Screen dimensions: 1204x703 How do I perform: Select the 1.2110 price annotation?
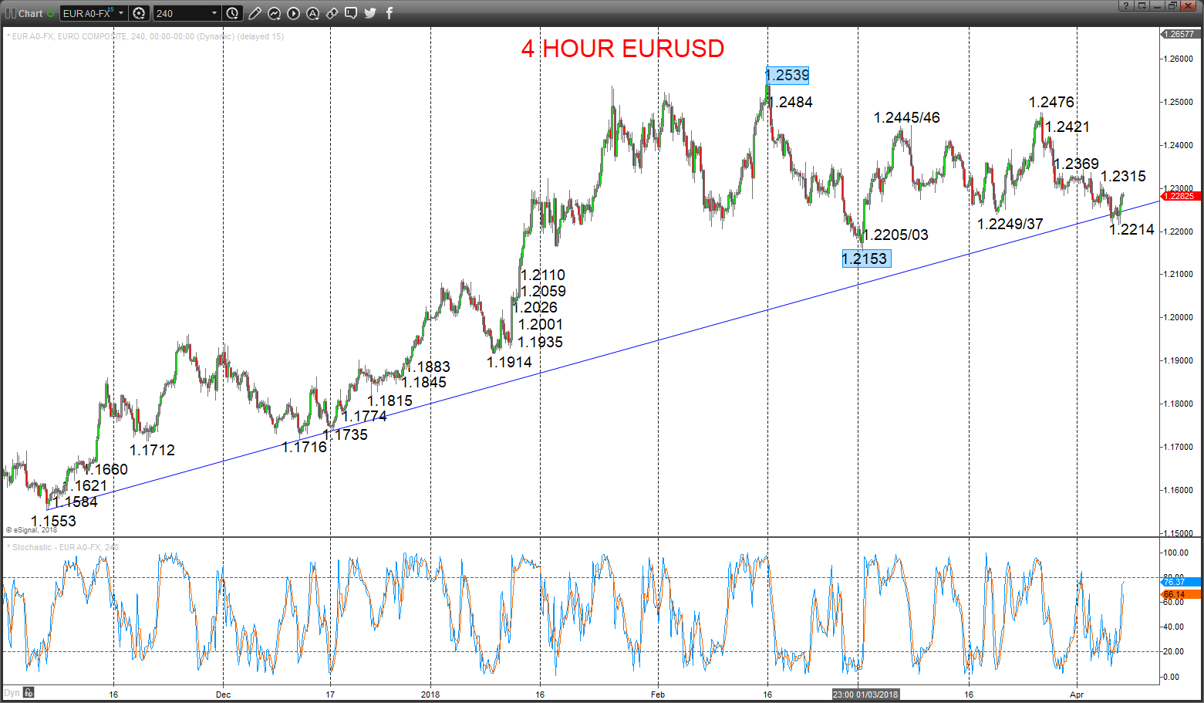(x=543, y=275)
